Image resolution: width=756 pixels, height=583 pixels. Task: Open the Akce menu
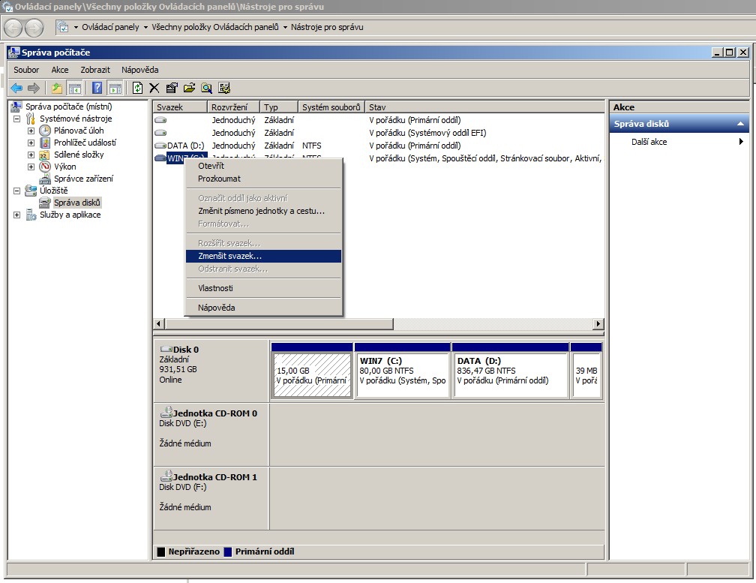coord(59,70)
